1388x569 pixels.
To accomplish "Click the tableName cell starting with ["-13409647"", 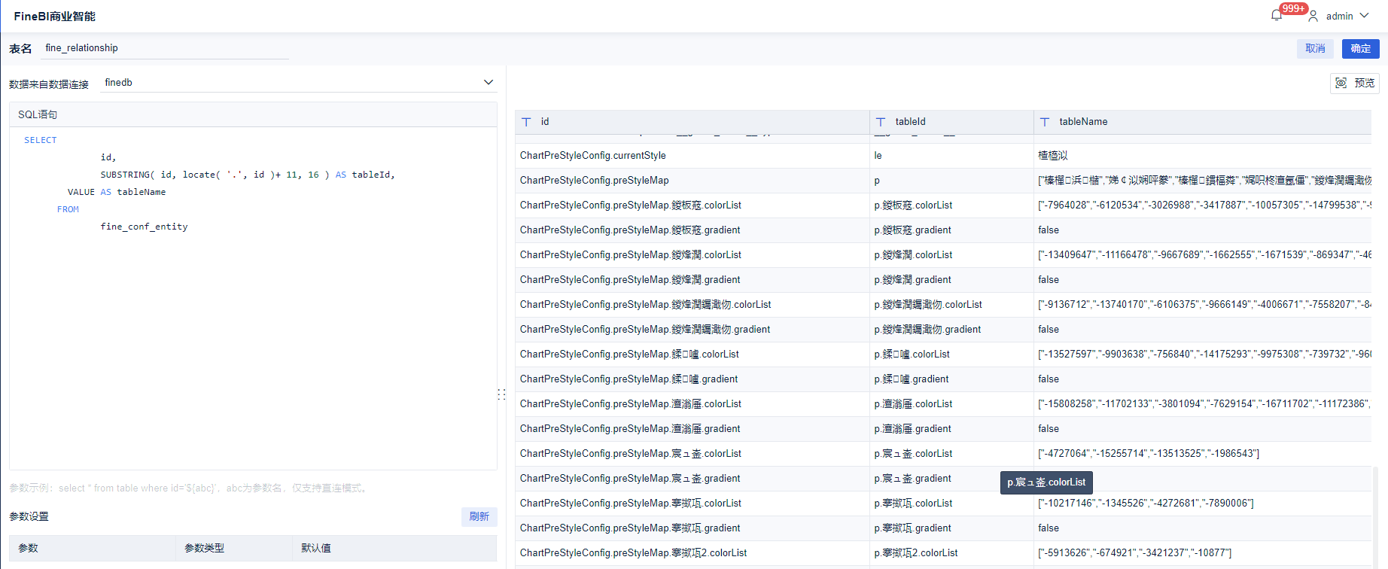I will [1203, 255].
